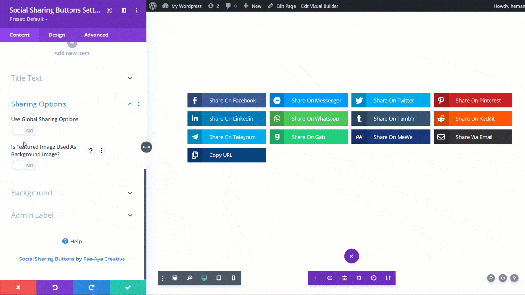Click Share Via Email button
Screen dimensions: 525x295
coord(473,137)
